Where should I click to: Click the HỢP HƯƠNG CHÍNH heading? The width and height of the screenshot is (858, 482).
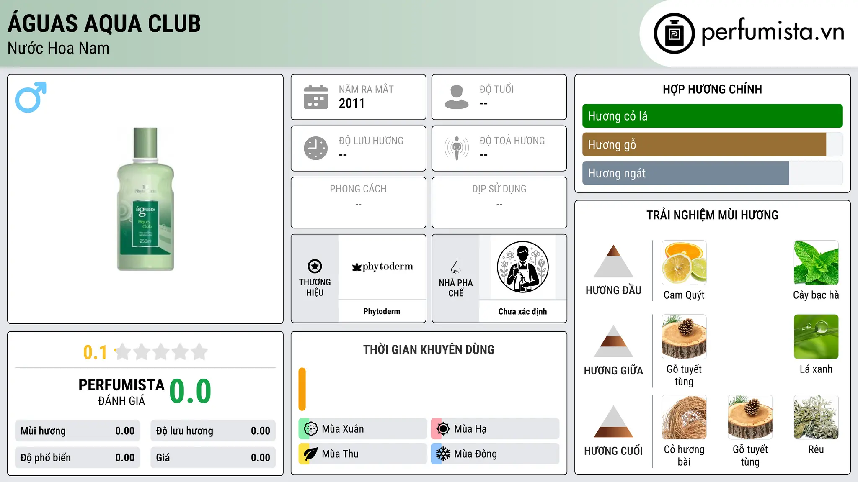pyautogui.click(x=712, y=90)
